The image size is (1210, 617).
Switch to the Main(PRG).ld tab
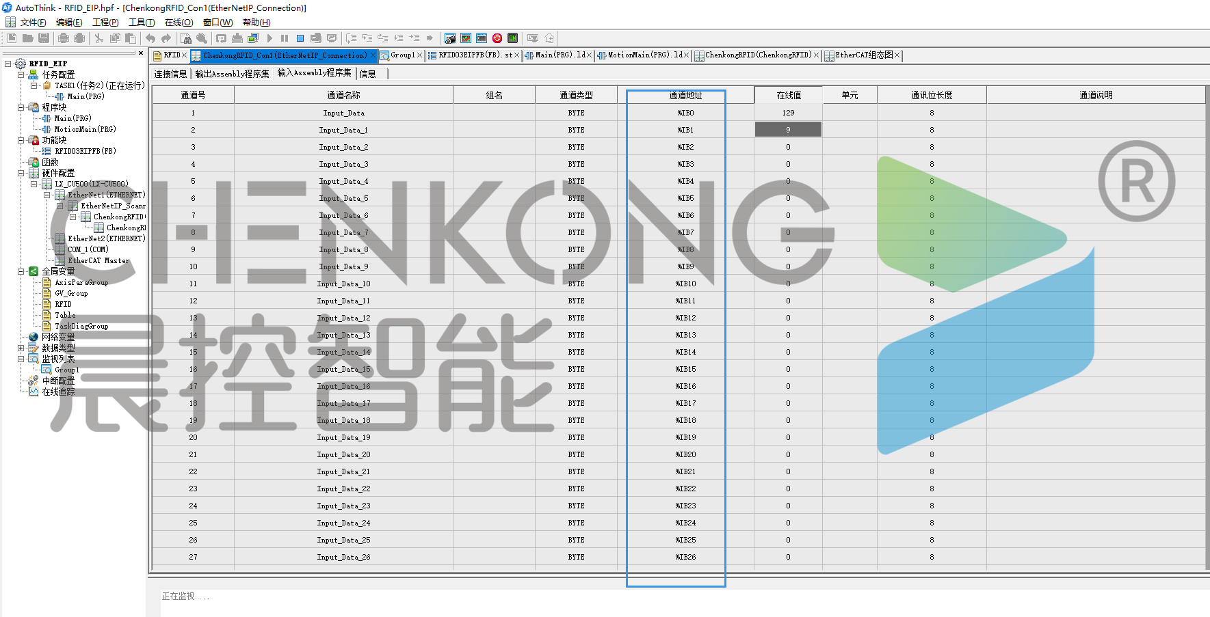tap(560, 55)
